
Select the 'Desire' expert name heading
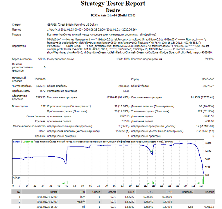pos(113,10)
